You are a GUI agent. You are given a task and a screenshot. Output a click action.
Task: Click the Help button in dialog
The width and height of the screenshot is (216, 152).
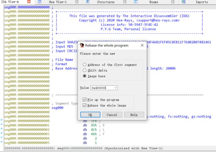(x=134, y=115)
